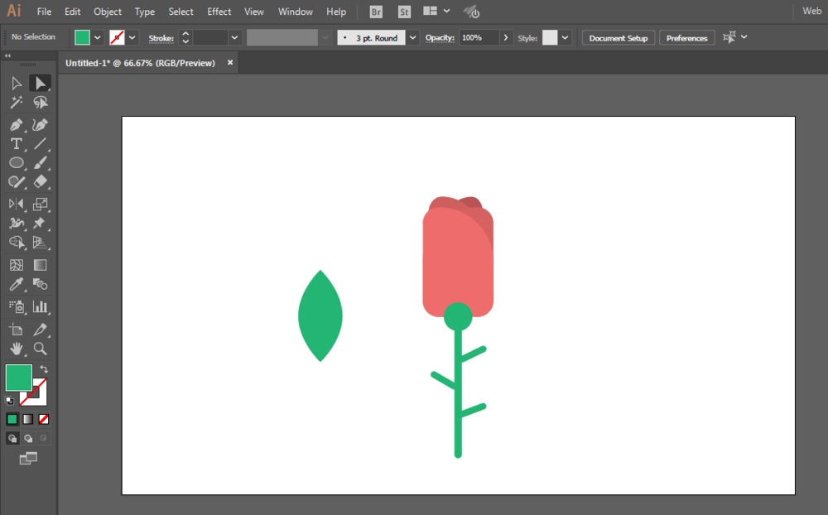Select the Type tool
This screenshot has height=515, width=828.
[x=16, y=144]
